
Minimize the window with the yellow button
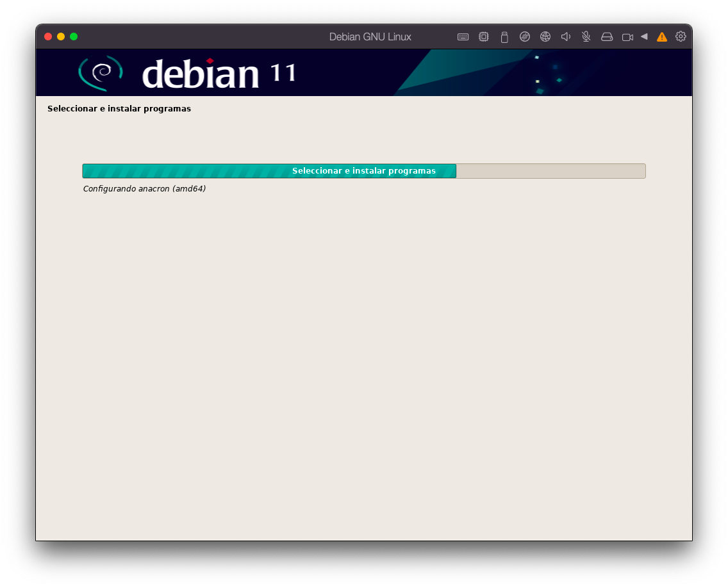click(61, 37)
